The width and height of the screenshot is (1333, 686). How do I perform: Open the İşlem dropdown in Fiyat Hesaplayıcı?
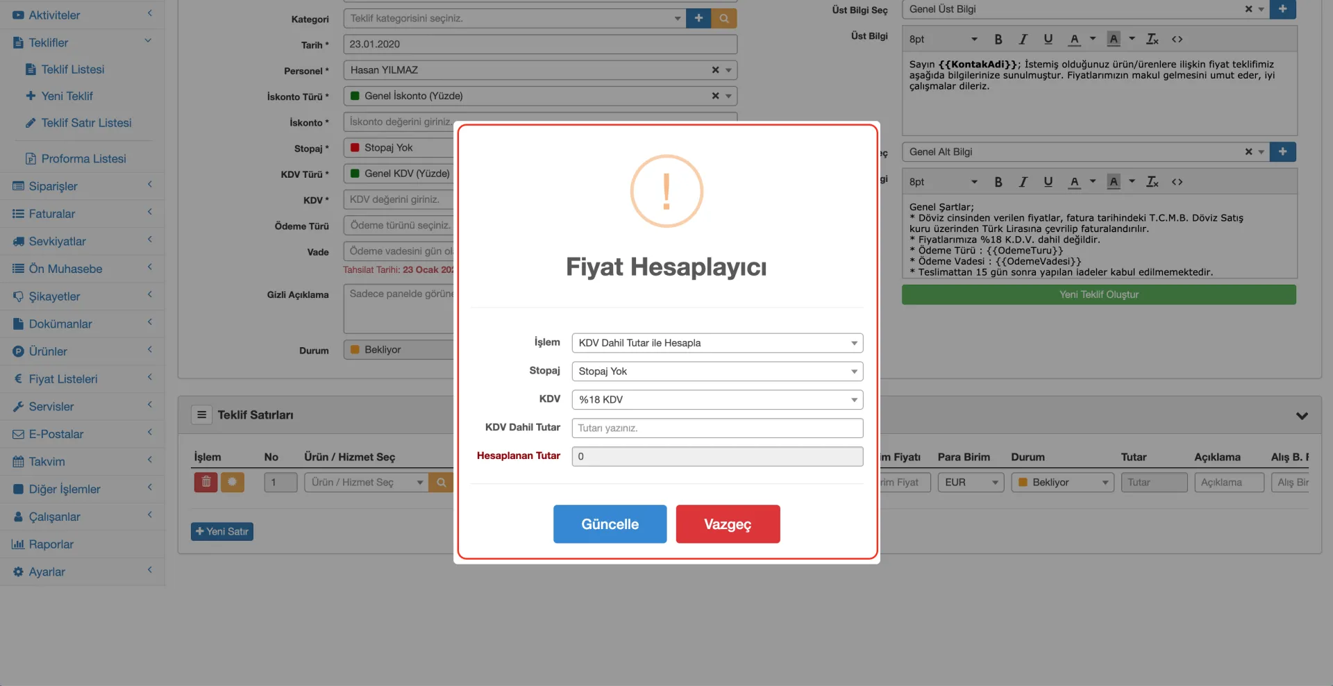click(x=717, y=343)
